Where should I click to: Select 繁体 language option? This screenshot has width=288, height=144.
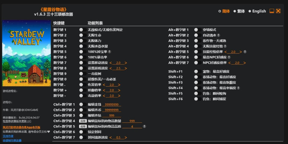pos(239,11)
